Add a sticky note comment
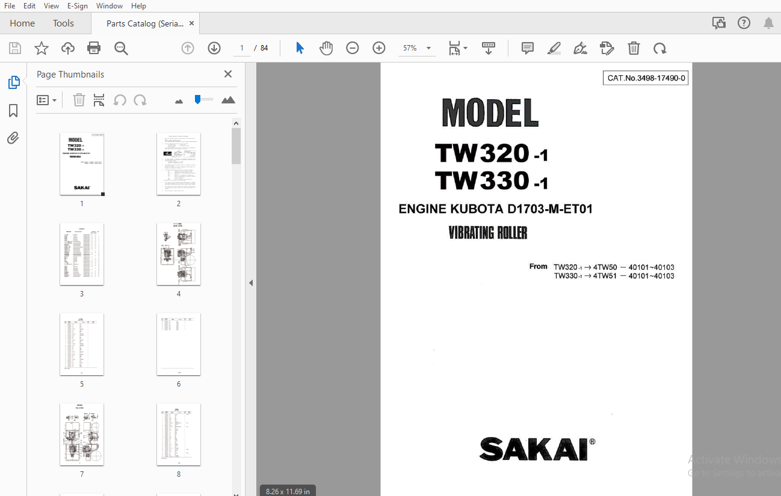This screenshot has width=781, height=496. [528, 48]
